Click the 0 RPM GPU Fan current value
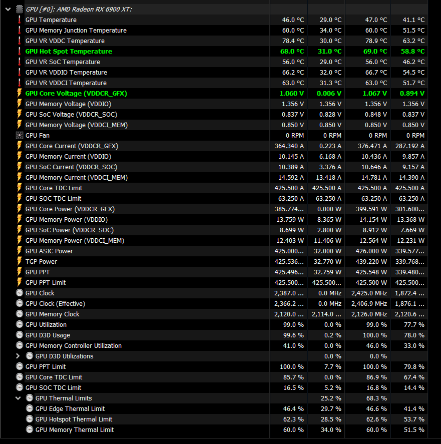 click(x=294, y=136)
